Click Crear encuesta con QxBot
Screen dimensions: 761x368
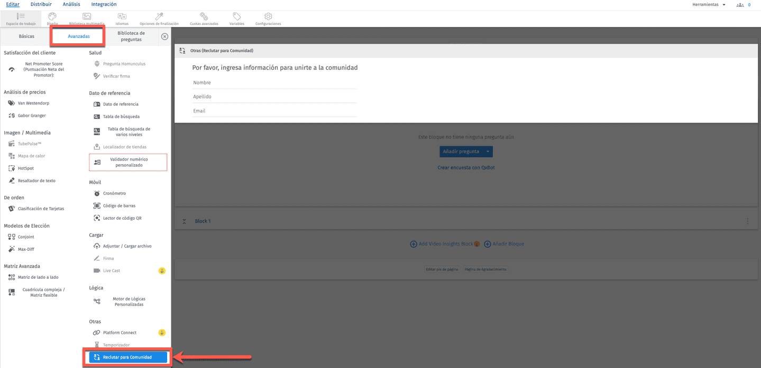click(465, 167)
